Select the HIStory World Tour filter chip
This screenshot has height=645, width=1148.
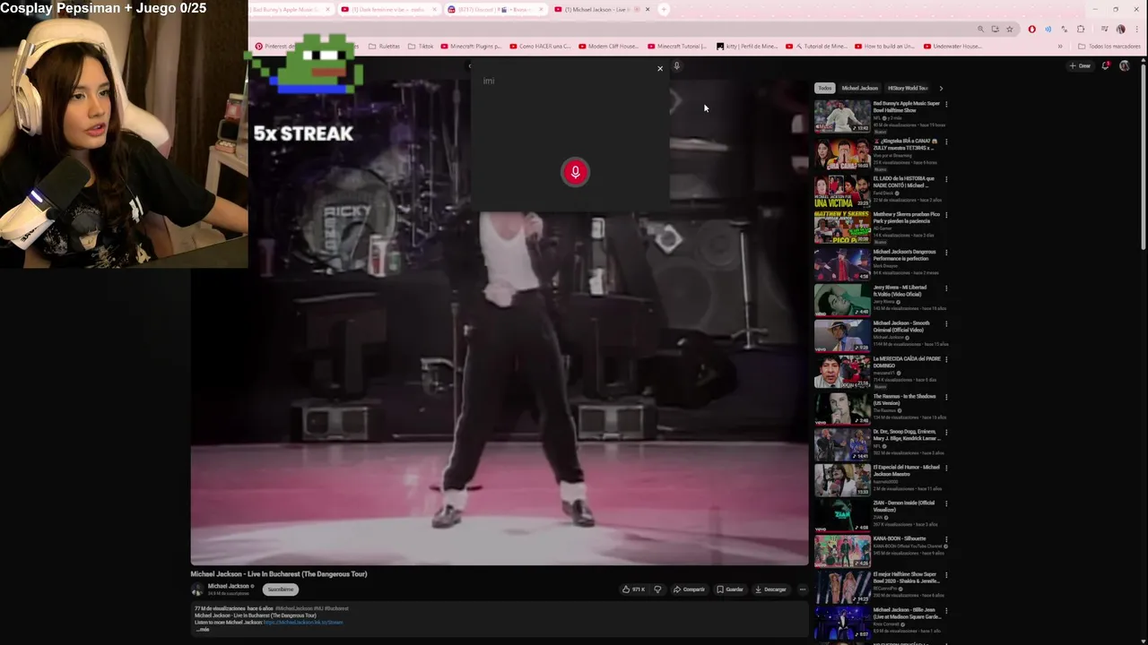point(908,88)
